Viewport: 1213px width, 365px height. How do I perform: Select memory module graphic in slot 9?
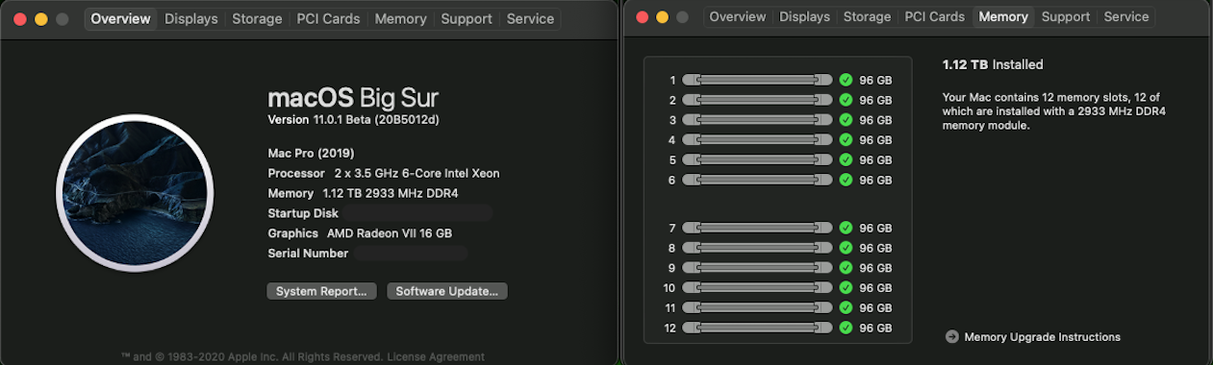point(757,268)
